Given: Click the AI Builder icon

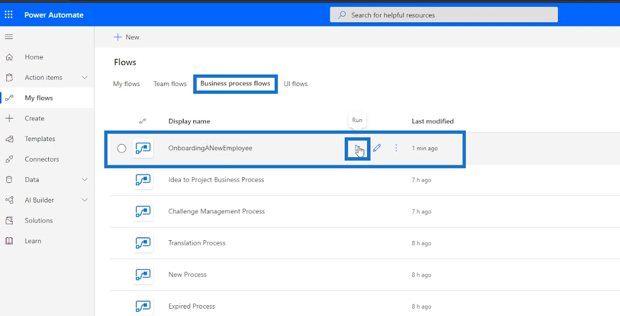Looking at the screenshot, I should [x=9, y=200].
